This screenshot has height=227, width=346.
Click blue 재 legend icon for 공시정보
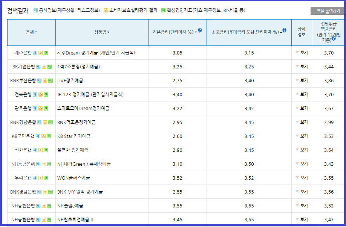coord(35,11)
